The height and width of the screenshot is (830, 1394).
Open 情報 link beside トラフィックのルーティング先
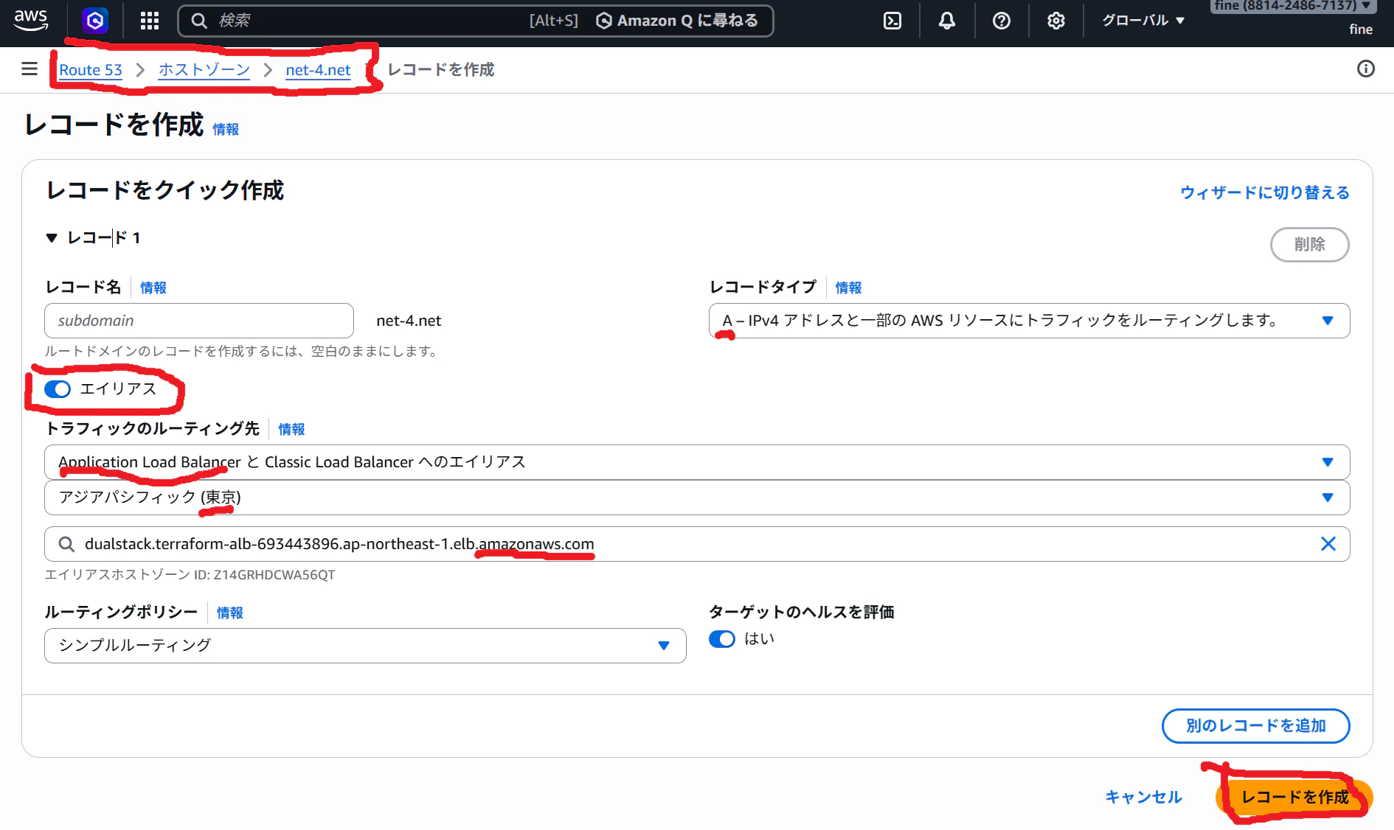[x=291, y=429]
